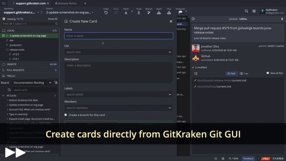The height and width of the screenshot is (161, 286).
Task: Click the Redo toolbar icon
Action: pos(116,13)
